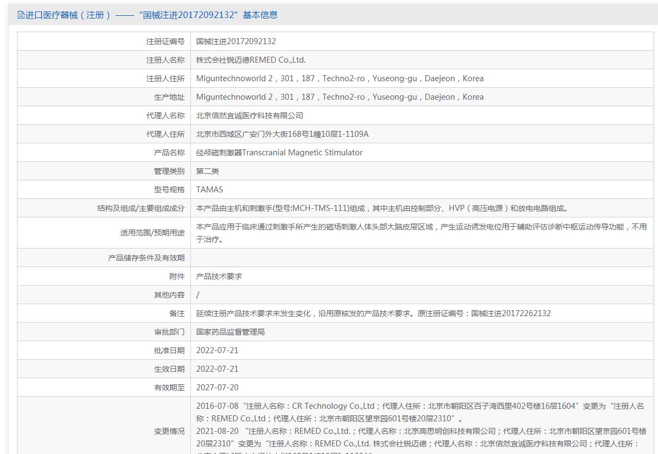Click the 代理人住所 label
658x454 pixels.
click(x=165, y=134)
